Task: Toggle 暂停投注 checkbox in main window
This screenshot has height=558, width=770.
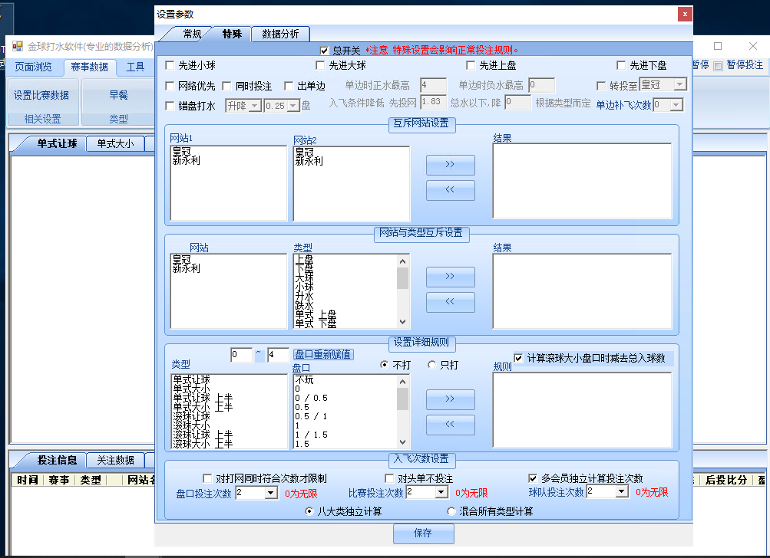Action: [x=718, y=66]
